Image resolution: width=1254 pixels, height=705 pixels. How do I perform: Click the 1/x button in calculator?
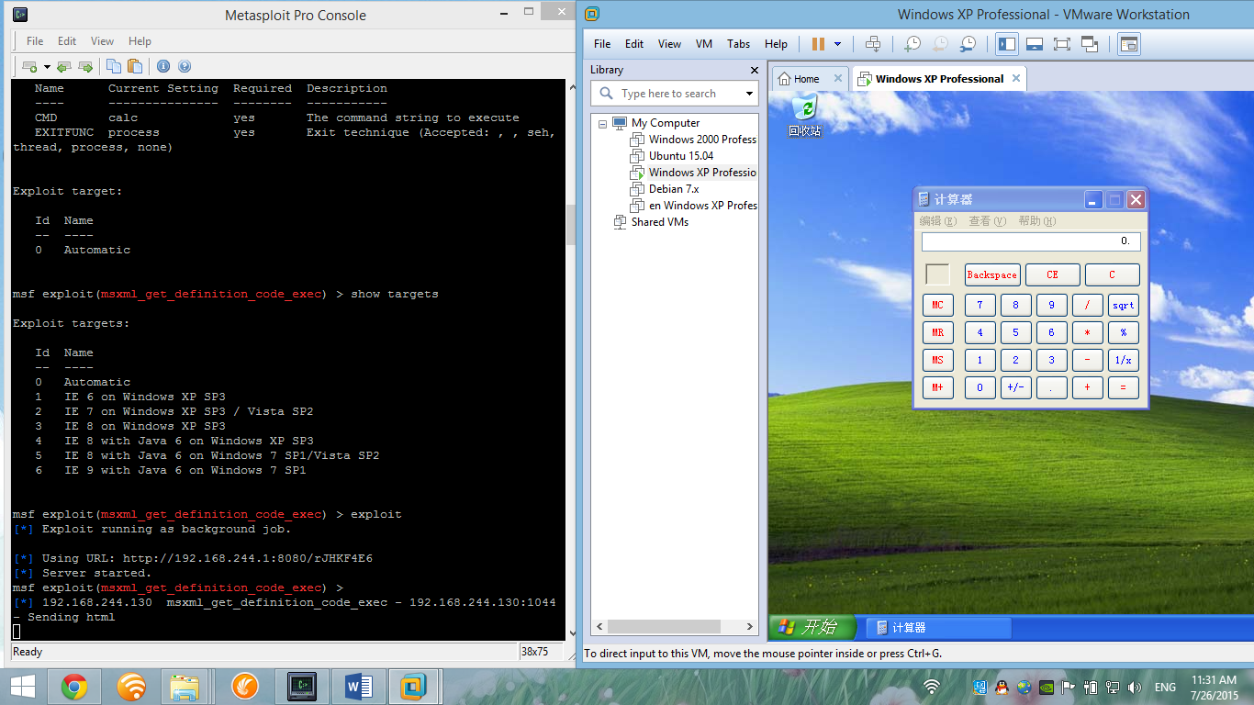coord(1124,360)
